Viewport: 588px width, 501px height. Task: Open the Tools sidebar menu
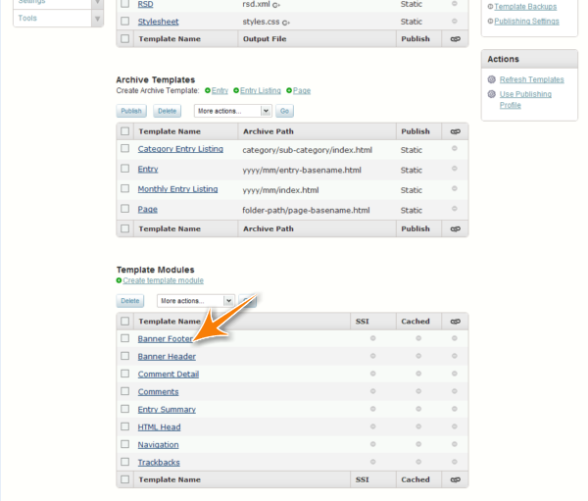click(x=27, y=18)
